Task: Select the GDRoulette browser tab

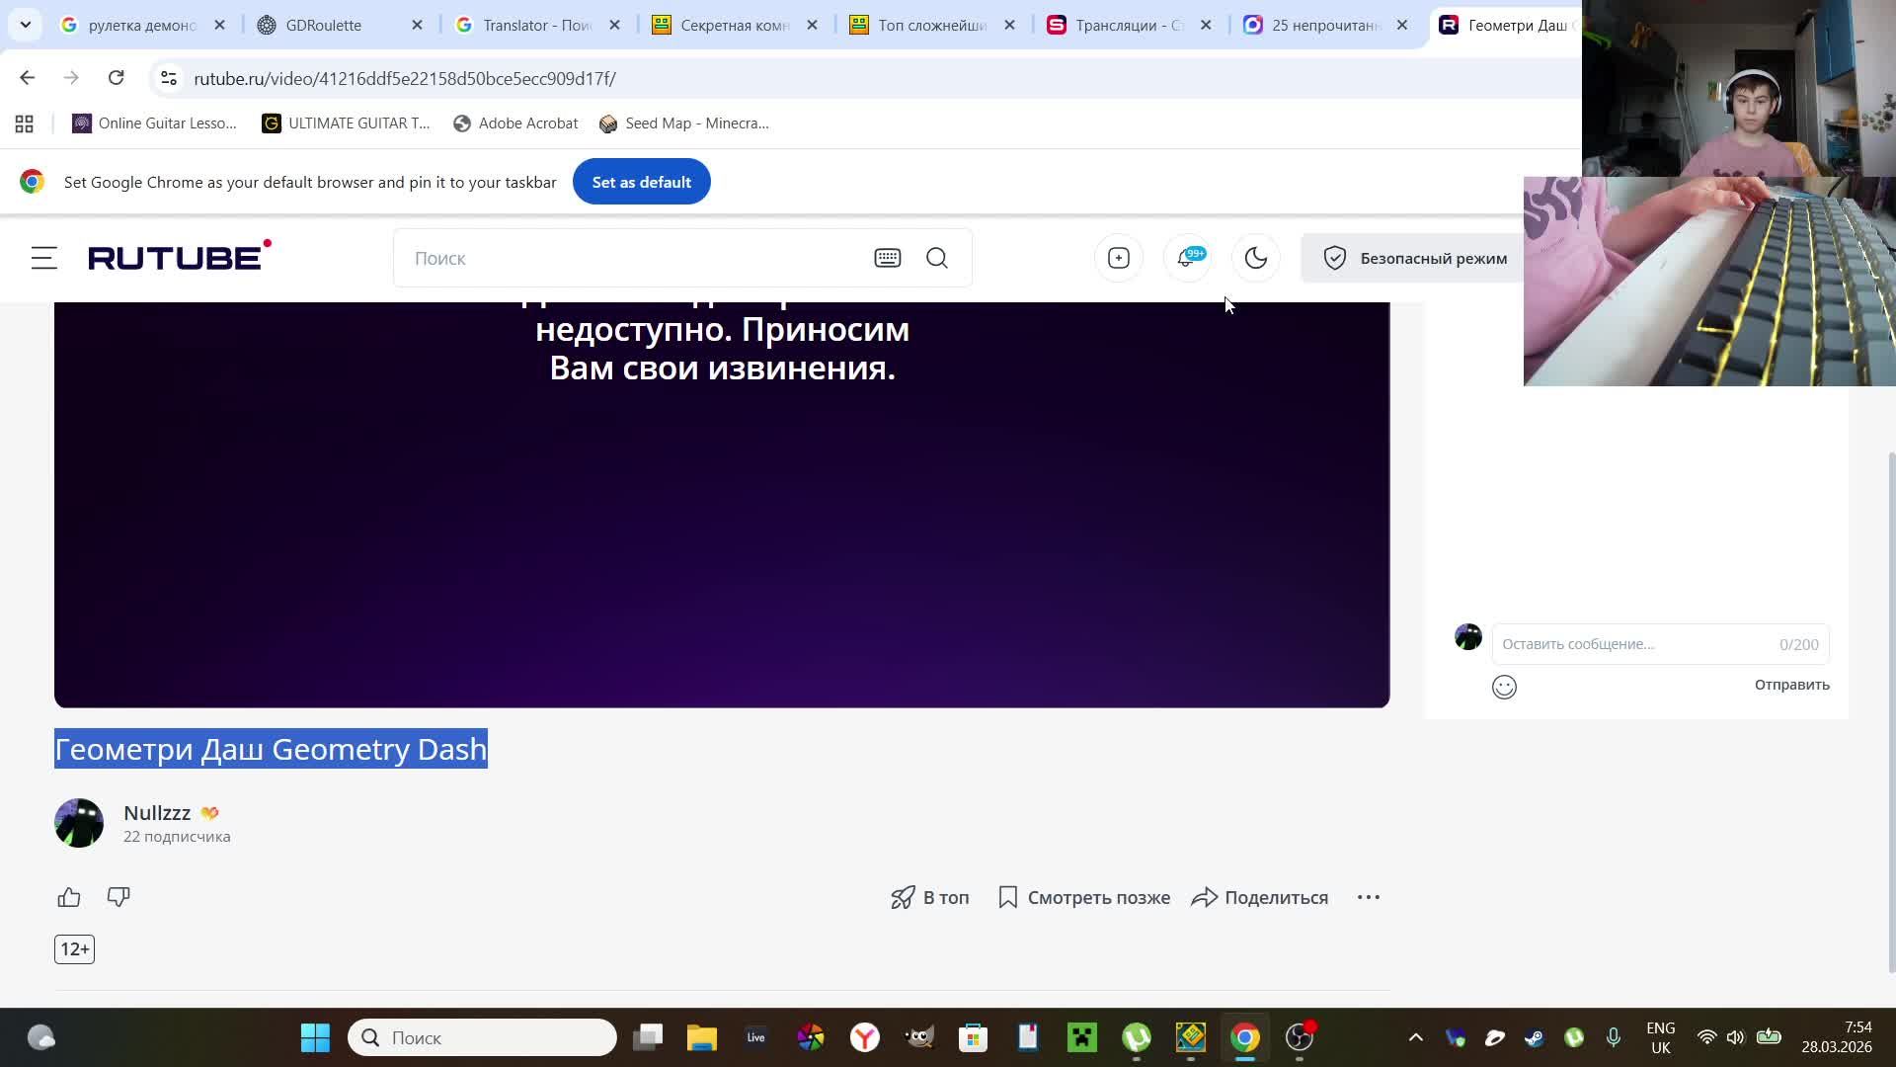Action: 326,25
